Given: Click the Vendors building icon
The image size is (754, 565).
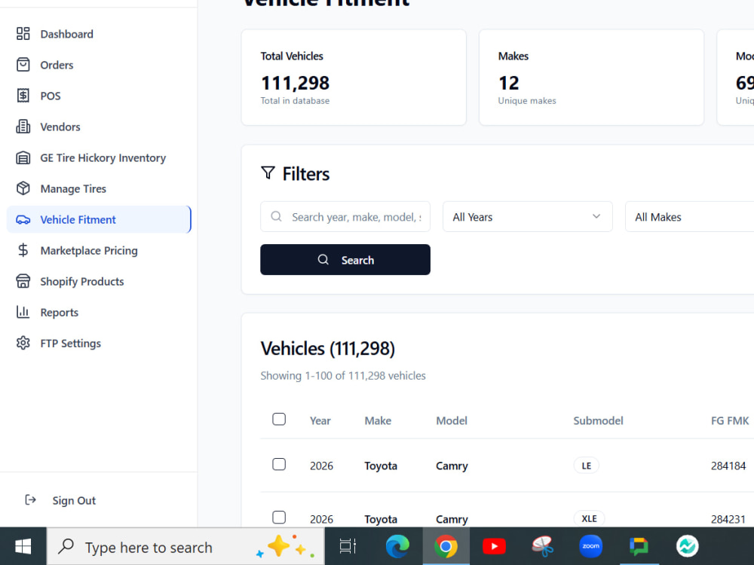Looking at the screenshot, I should coord(23,127).
